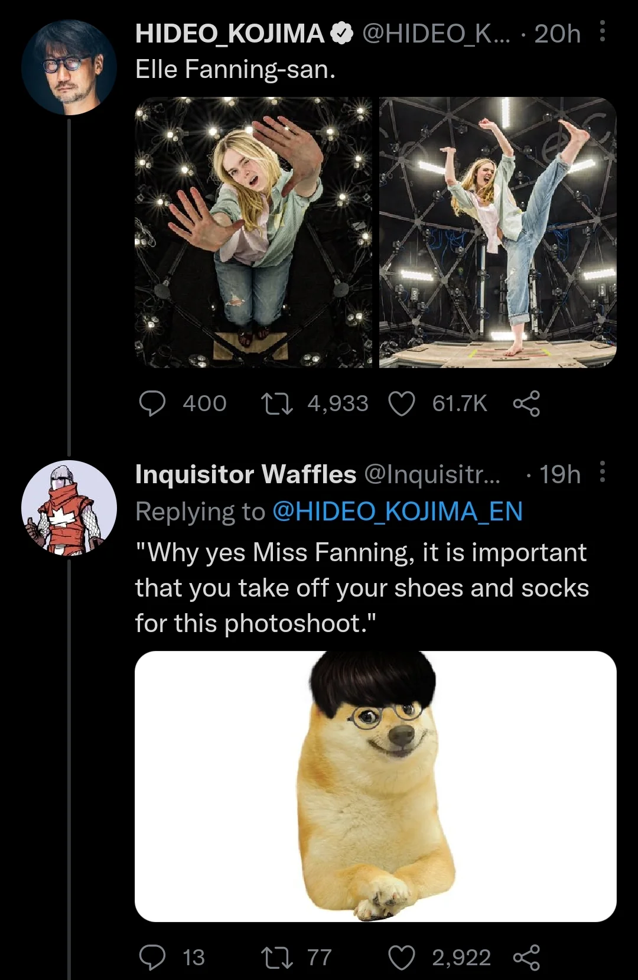Retweet Inquisitor Waffles' reply
The width and height of the screenshot is (638, 980).
click(x=277, y=958)
